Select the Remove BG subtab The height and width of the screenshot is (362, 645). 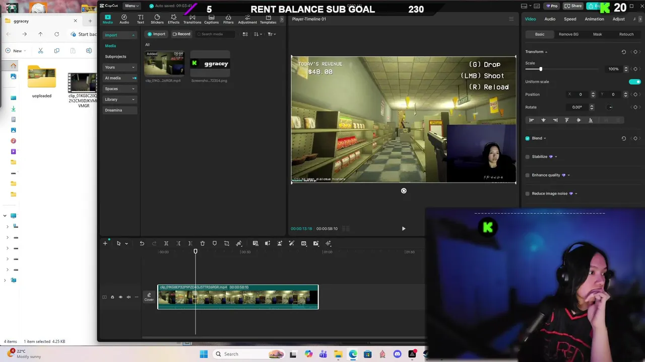click(568, 34)
